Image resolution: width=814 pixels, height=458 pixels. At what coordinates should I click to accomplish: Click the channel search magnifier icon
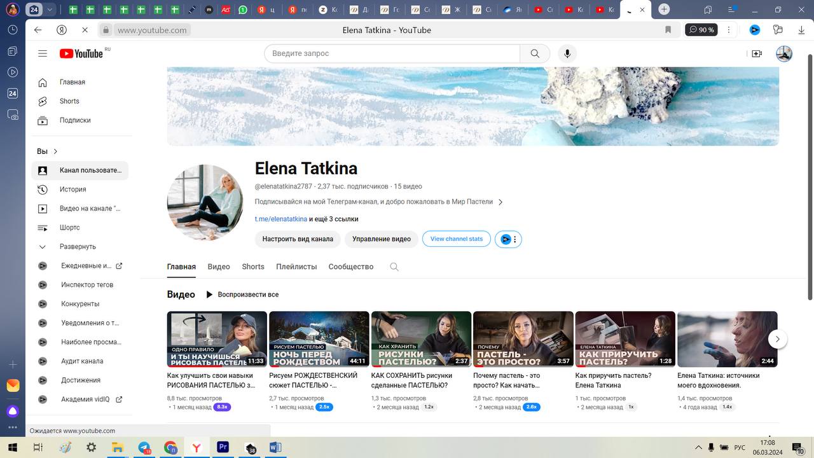[x=394, y=267]
